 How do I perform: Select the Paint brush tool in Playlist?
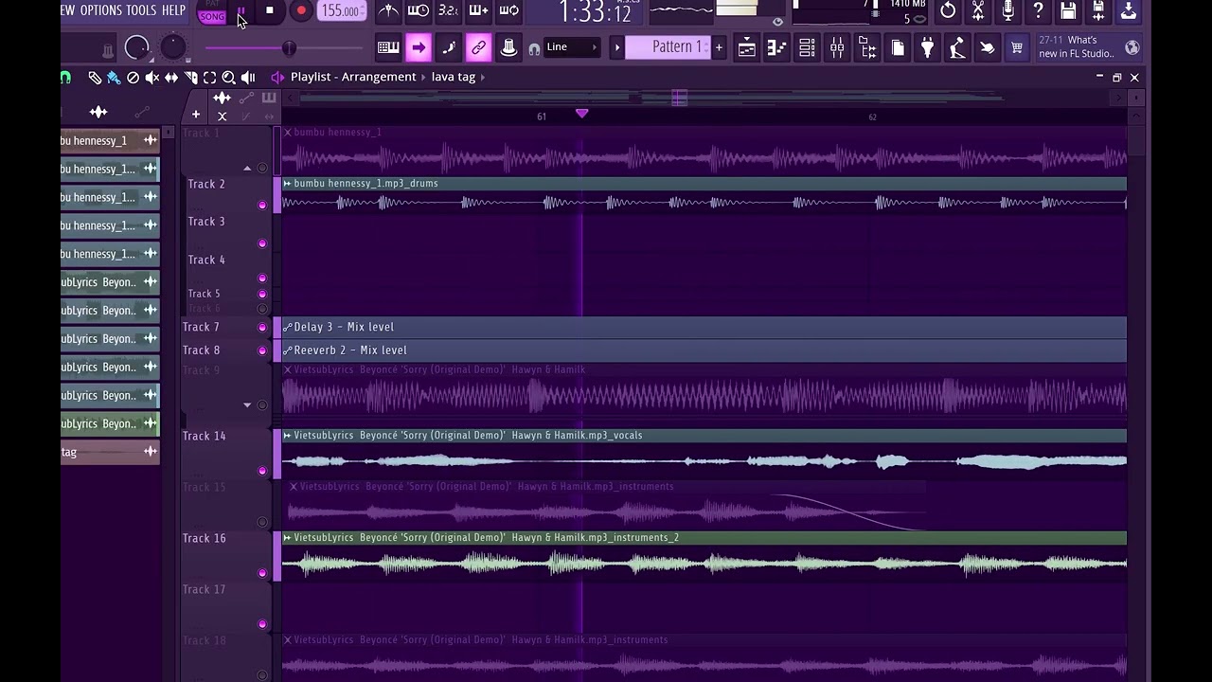point(114,78)
